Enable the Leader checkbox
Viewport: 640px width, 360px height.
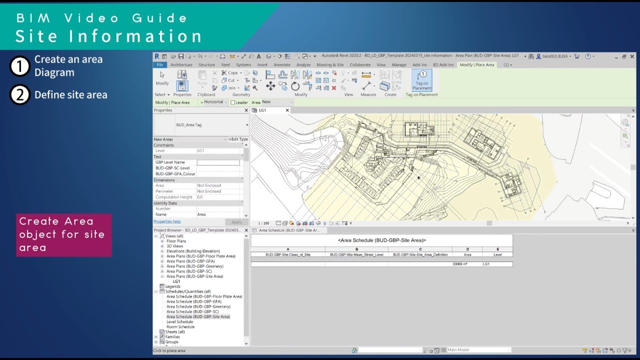(232, 102)
